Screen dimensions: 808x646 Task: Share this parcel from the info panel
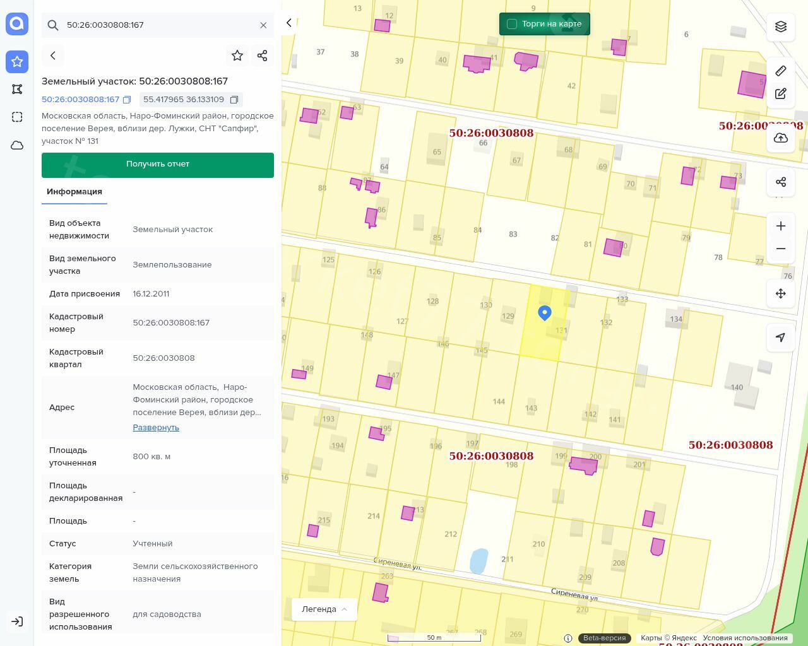(263, 56)
